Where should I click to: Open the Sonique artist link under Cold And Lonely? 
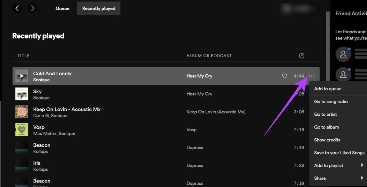(x=41, y=80)
